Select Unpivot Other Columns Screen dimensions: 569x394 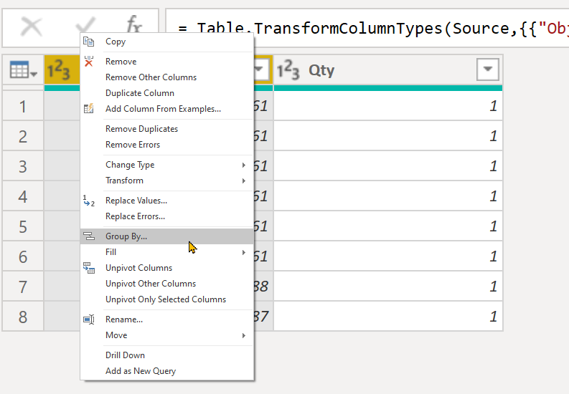coord(166,284)
